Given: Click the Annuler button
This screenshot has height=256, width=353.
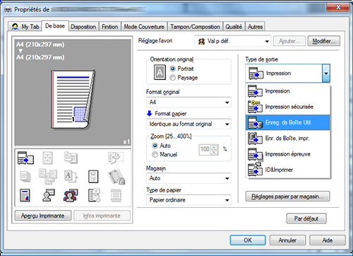Looking at the screenshot, I should click(x=287, y=240).
